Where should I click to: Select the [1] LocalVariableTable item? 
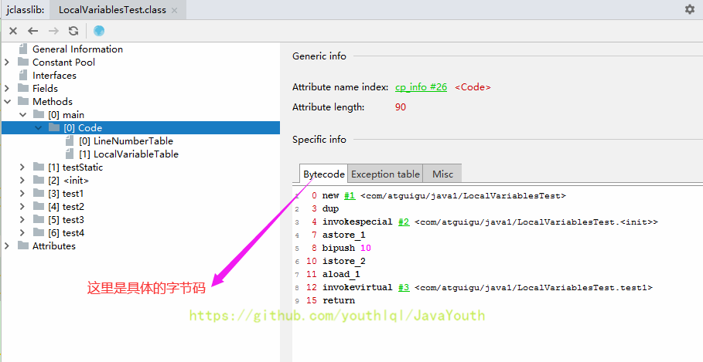(128, 154)
